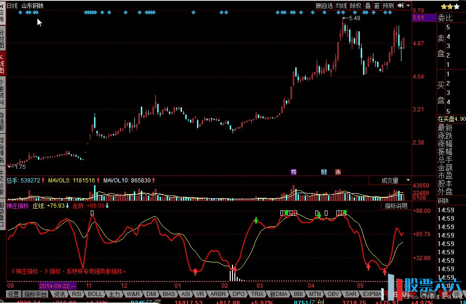The height and width of the screenshot is (304, 466).
Task: Click the red up arrow after 总手
Action: coord(44,180)
